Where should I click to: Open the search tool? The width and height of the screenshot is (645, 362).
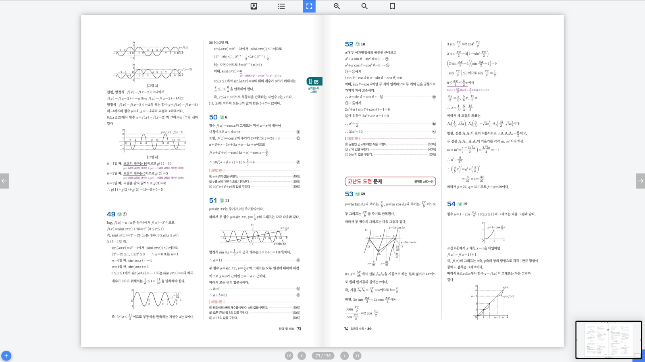[x=364, y=6]
